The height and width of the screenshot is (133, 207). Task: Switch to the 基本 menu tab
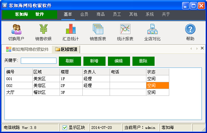click(x=68, y=14)
